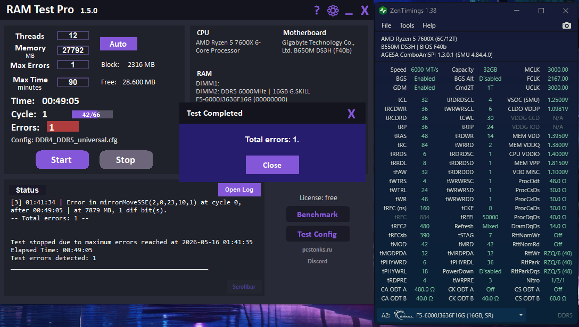
Task: Click the ProcOdt value 48.0 Ω
Action: point(558,181)
